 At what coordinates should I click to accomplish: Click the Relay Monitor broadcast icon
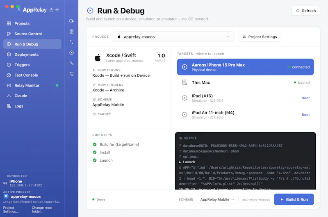coord(9,85)
